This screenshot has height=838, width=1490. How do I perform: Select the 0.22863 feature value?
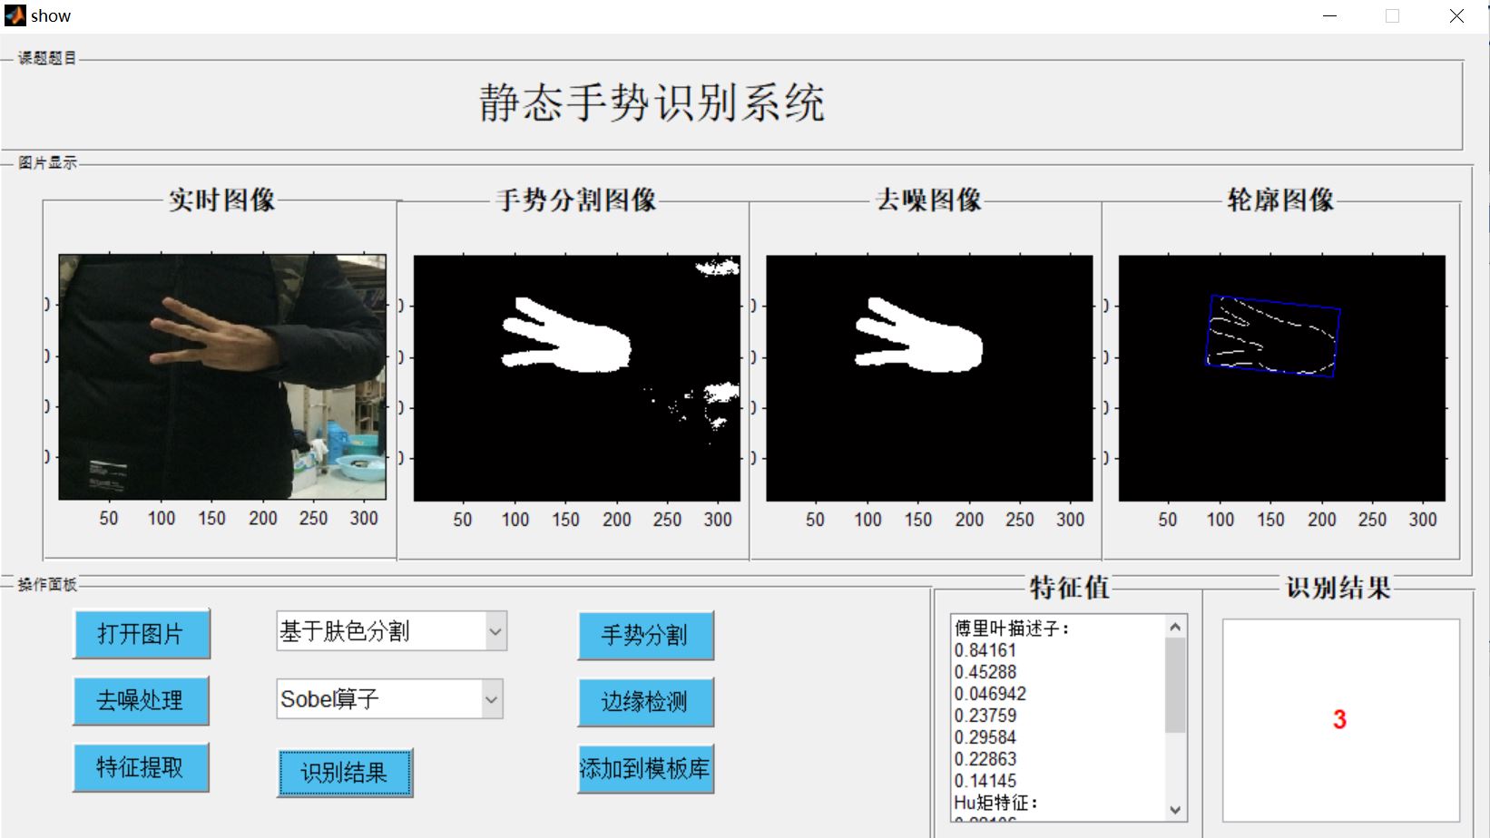[x=985, y=759]
